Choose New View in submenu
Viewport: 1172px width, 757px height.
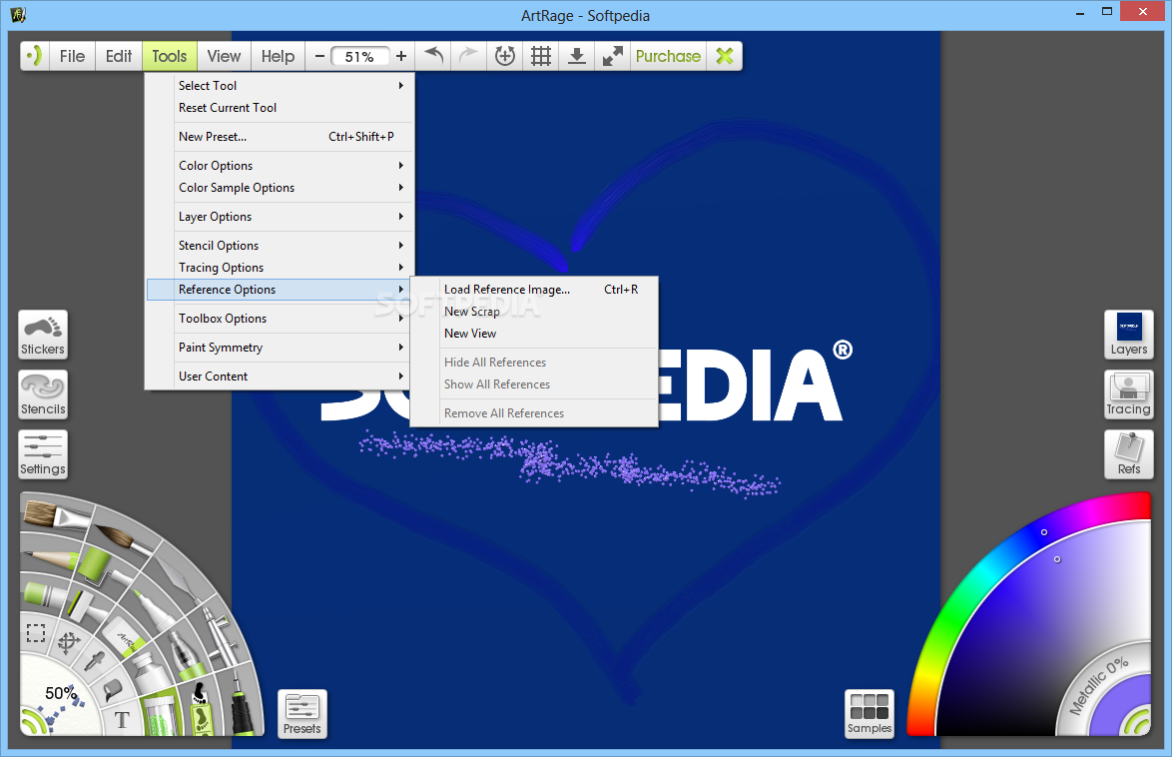click(534, 334)
